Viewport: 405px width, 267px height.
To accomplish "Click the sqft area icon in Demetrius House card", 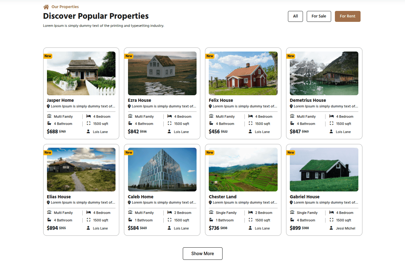I will coord(331,124).
